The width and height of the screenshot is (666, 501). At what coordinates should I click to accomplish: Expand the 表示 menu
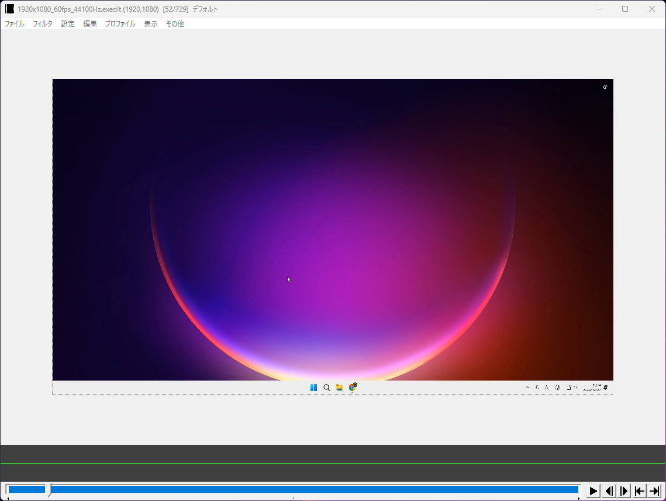tap(151, 24)
